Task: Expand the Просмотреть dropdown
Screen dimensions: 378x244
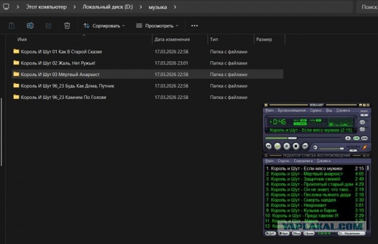Action: click(x=157, y=26)
